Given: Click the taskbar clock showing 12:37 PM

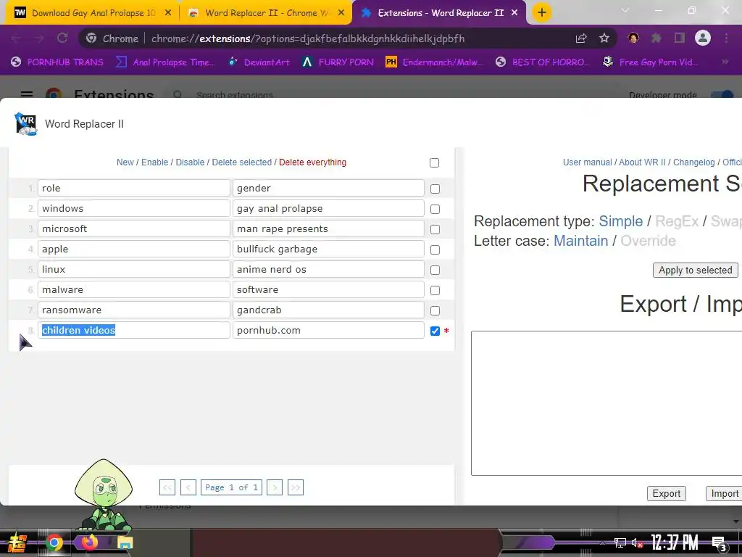Looking at the screenshot, I should [x=675, y=542].
